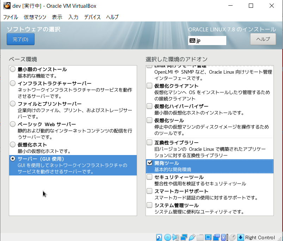The width and height of the screenshot is (283, 241).
Task: Click the "ORACLE LINUX 7.8 のインストール" heading
Action: click(x=232, y=29)
